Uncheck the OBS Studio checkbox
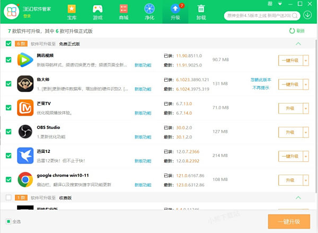 coord(8,132)
